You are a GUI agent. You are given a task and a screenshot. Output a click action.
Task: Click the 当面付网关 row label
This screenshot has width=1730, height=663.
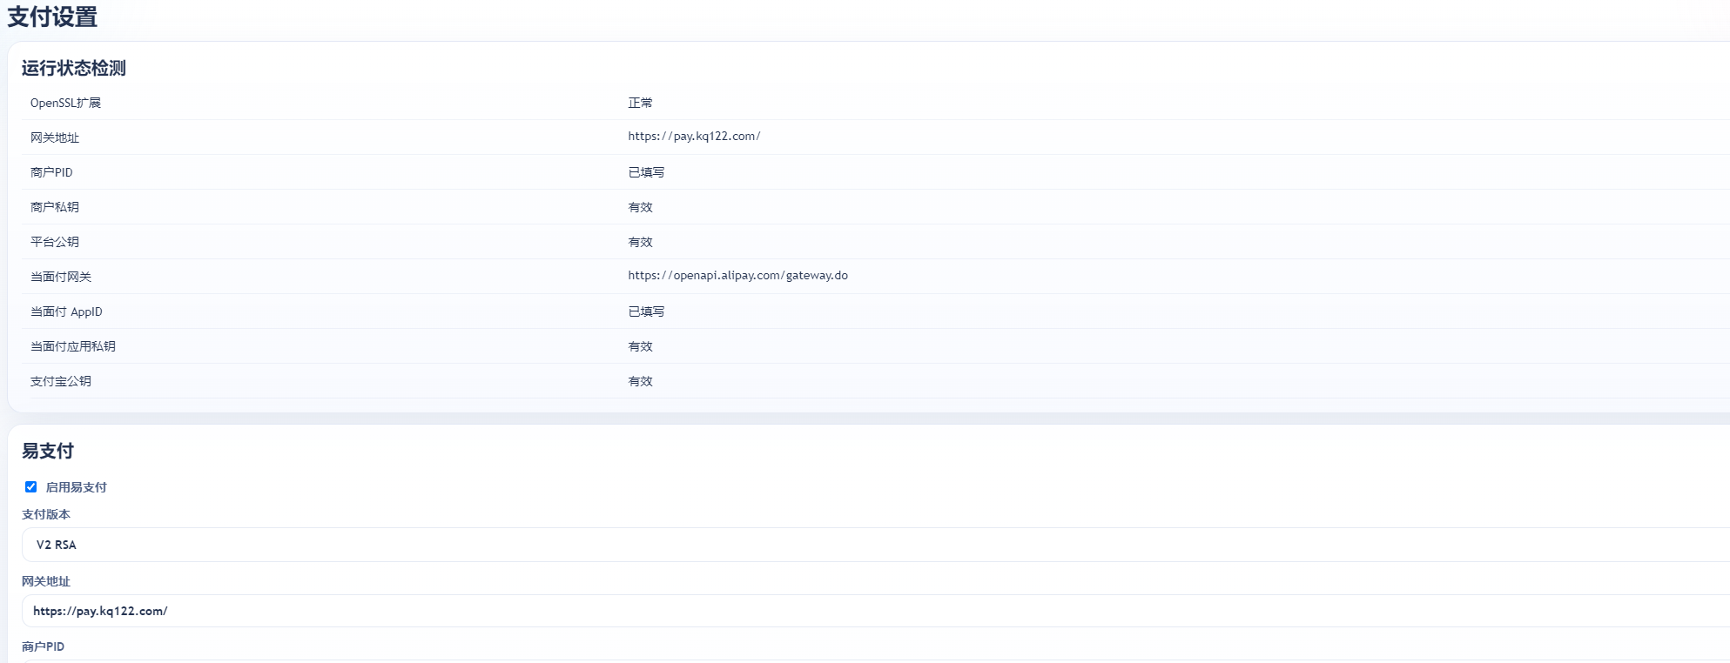coord(60,277)
